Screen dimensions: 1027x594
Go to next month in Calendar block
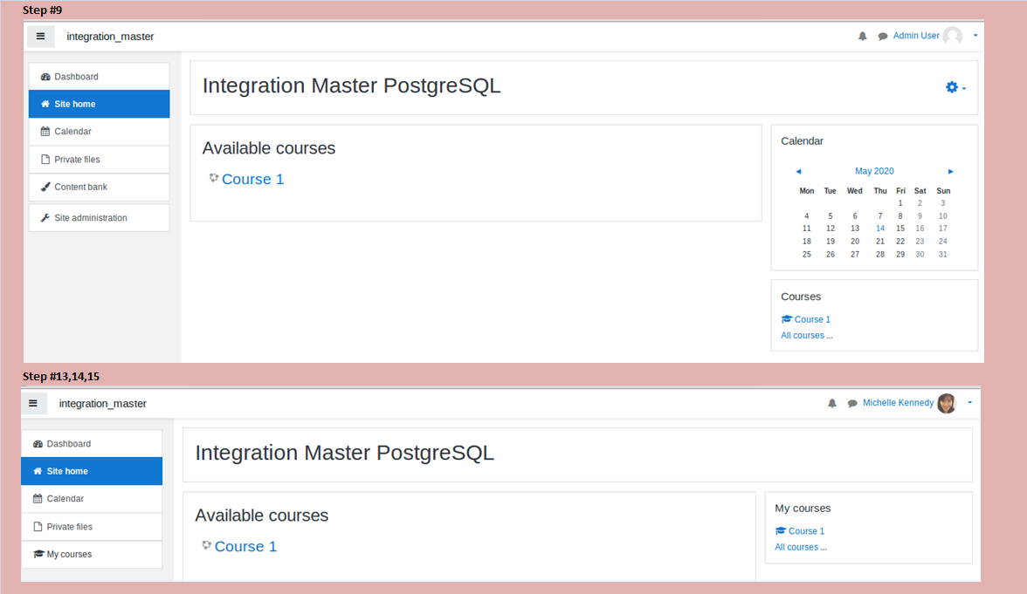point(950,171)
